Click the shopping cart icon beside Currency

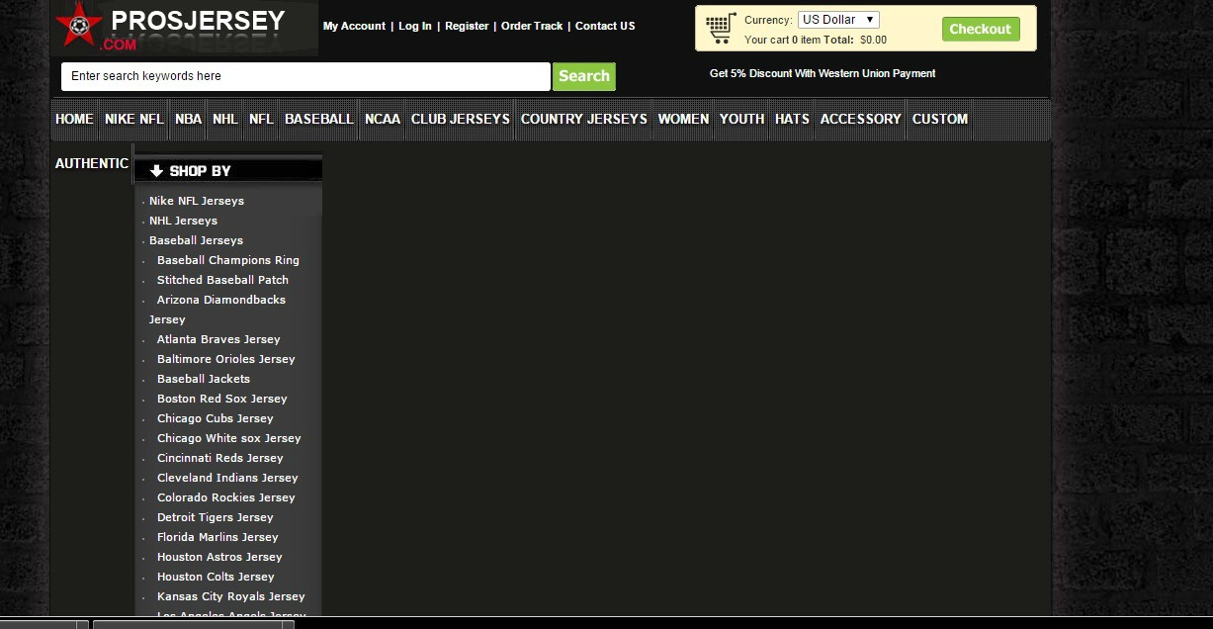click(720, 27)
